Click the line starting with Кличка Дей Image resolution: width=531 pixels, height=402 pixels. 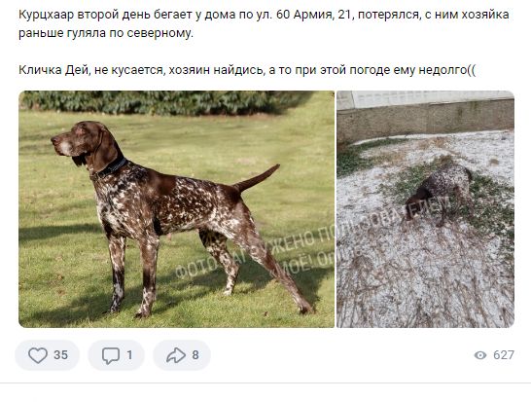pyautogui.click(x=247, y=70)
